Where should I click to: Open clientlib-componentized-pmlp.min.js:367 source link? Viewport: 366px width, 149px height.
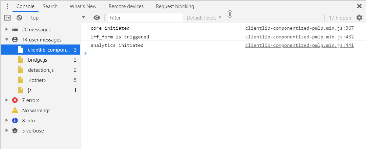pos(299,28)
